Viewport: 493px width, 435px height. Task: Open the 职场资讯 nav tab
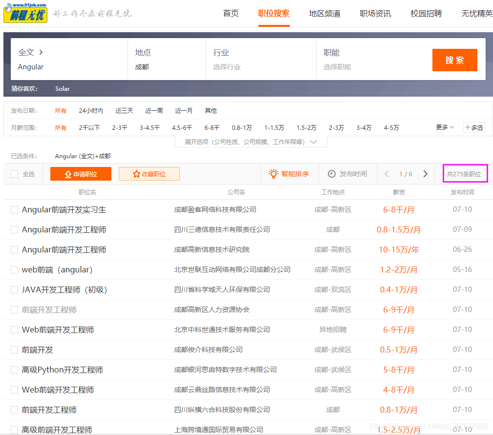[x=375, y=14]
